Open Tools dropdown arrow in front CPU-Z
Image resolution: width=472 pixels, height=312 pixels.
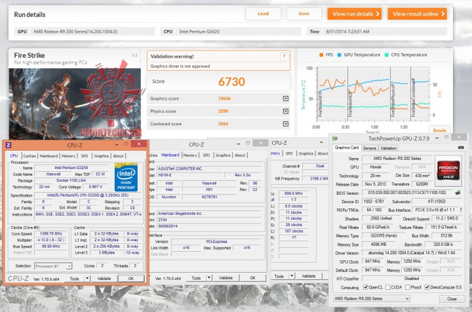tap(87, 279)
